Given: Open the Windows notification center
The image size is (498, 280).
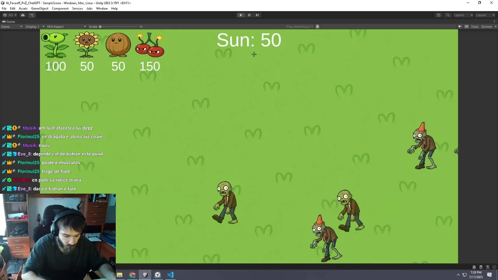Looking at the screenshot, I should tap(489, 275).
